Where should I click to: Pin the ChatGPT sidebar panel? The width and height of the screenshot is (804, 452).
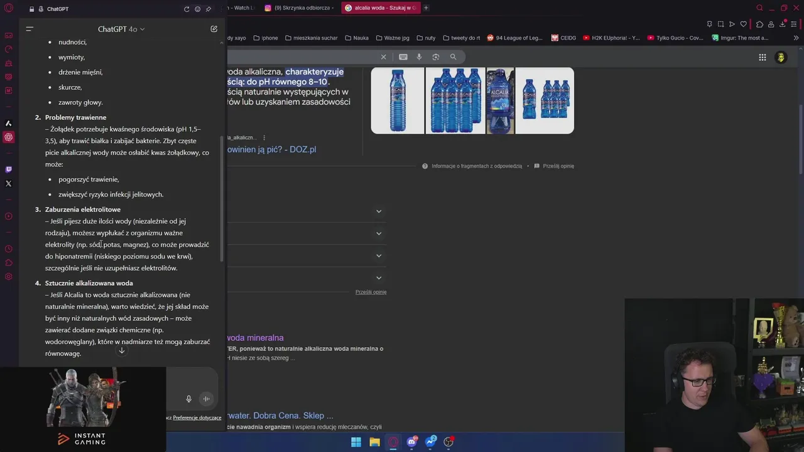pyautogui.click(x=208, y=9)
